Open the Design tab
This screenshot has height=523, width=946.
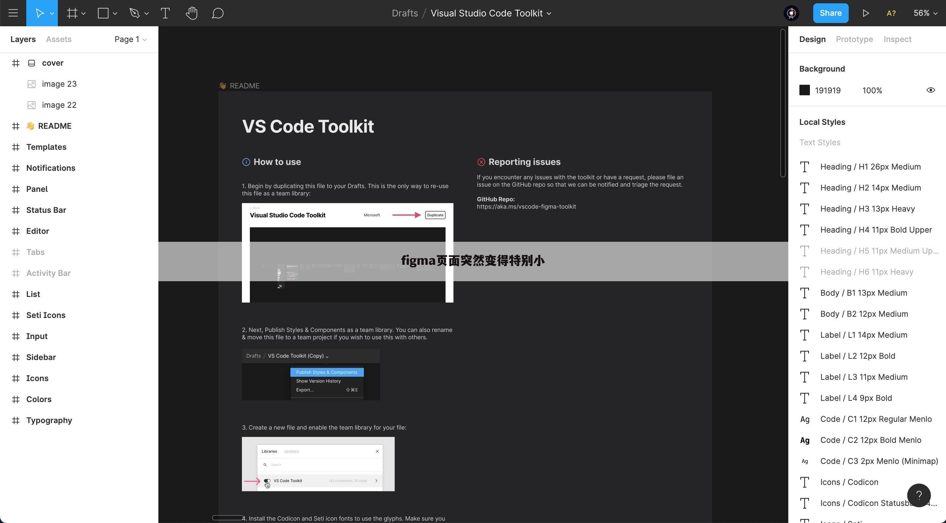(812, 39)
